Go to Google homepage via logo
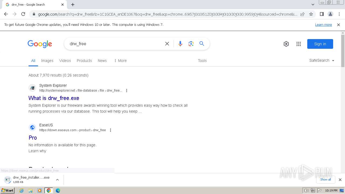Viewport: 345px width, 194px height. point(40,44)
